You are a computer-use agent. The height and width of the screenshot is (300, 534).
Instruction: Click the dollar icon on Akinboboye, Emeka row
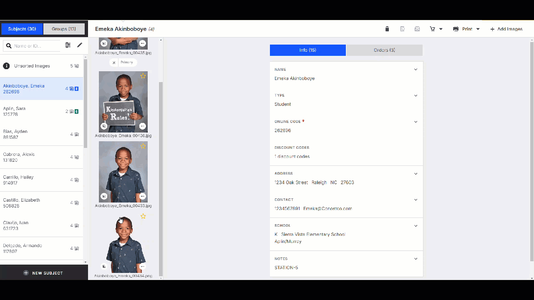77,89
